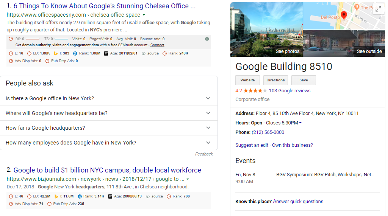Click the Website button
Screen dimensions: 388x216
[x=247, y=80]
